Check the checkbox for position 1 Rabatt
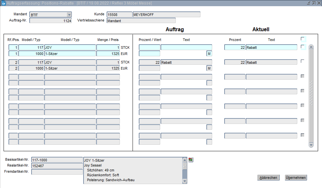This screenshot has width=322, height=188. [303, 47]
